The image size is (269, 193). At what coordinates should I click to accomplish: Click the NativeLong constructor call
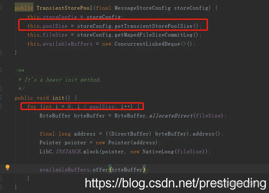158,152
